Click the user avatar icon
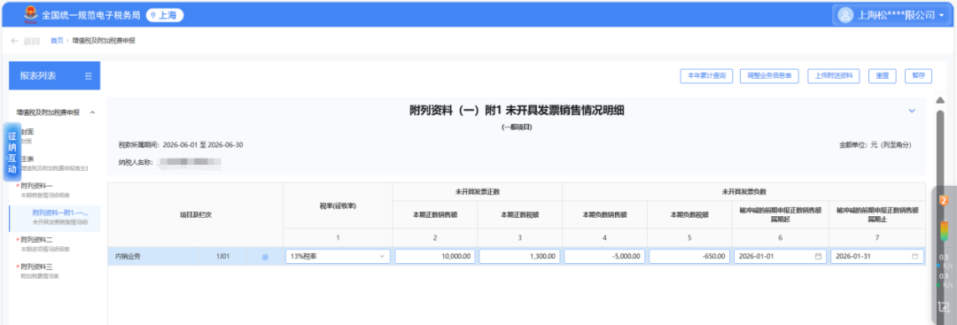 (x=844, y=15)
